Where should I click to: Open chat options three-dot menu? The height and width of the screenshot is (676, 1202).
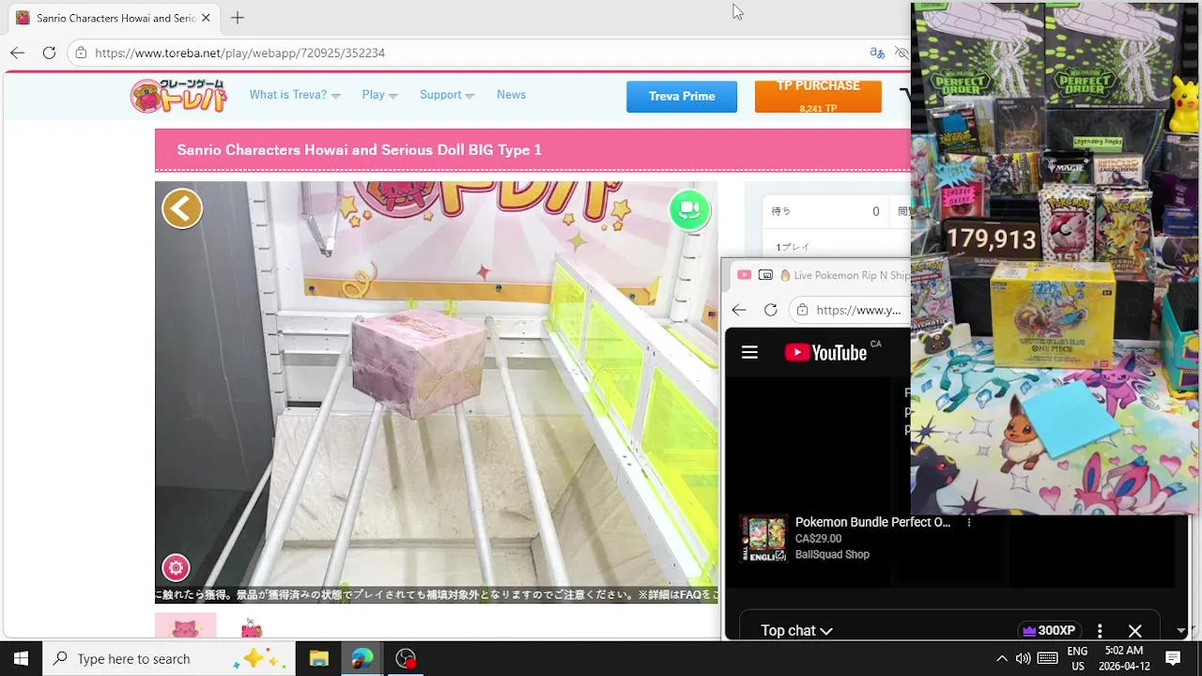(x=1100, y=631)
